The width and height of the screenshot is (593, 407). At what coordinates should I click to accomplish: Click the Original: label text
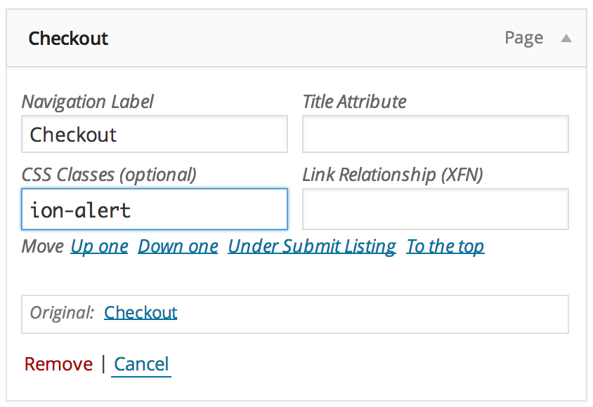tap(62, 312)
